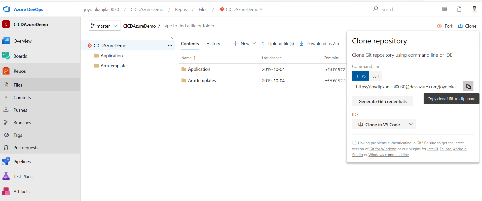
Task: Expand the Clone in VS Code IDE options arrow
Action: click(411, 124)
